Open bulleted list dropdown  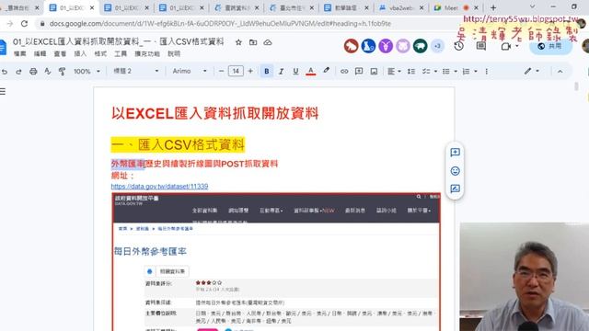click(x=450, y=72)
